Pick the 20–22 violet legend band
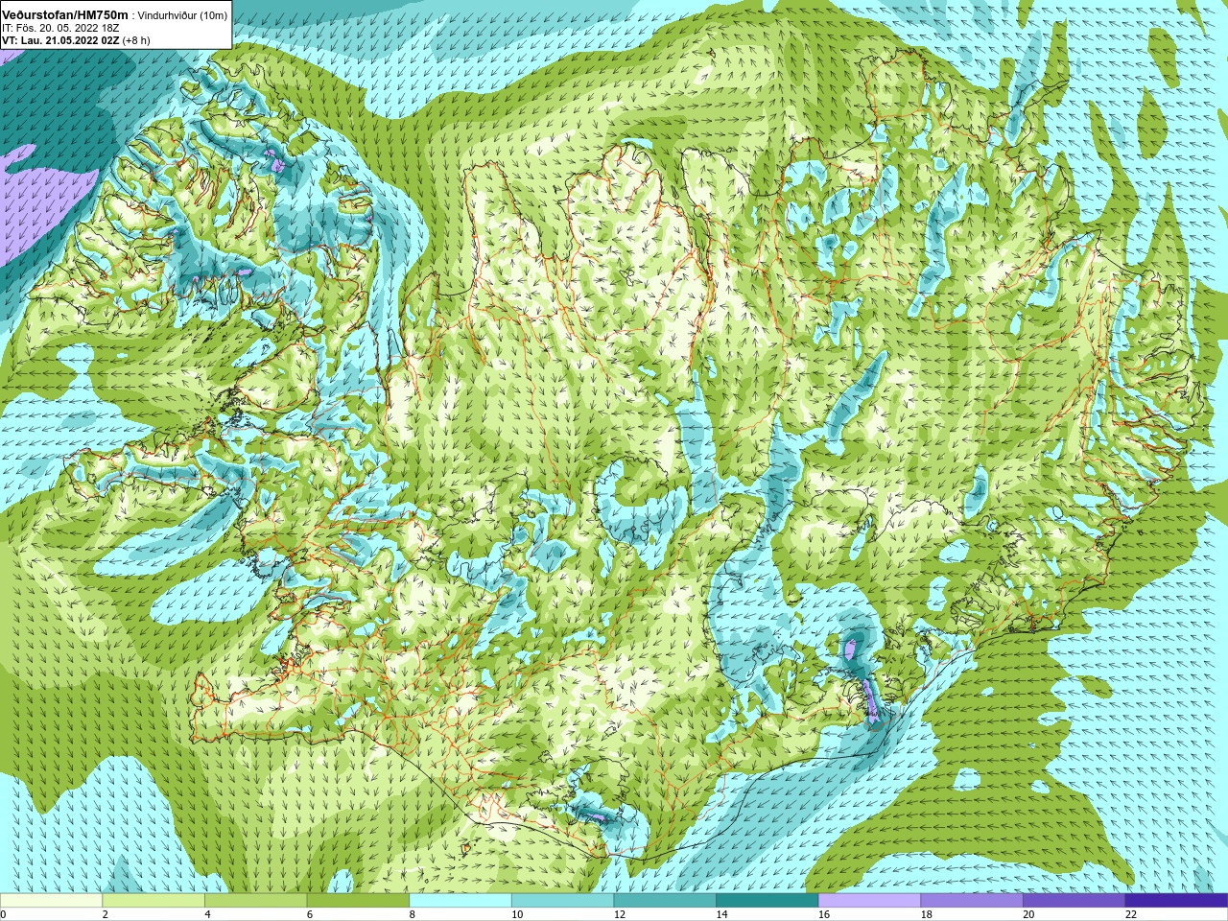Viewport: 1228px width, 921px height. [x=1074, y=901]
